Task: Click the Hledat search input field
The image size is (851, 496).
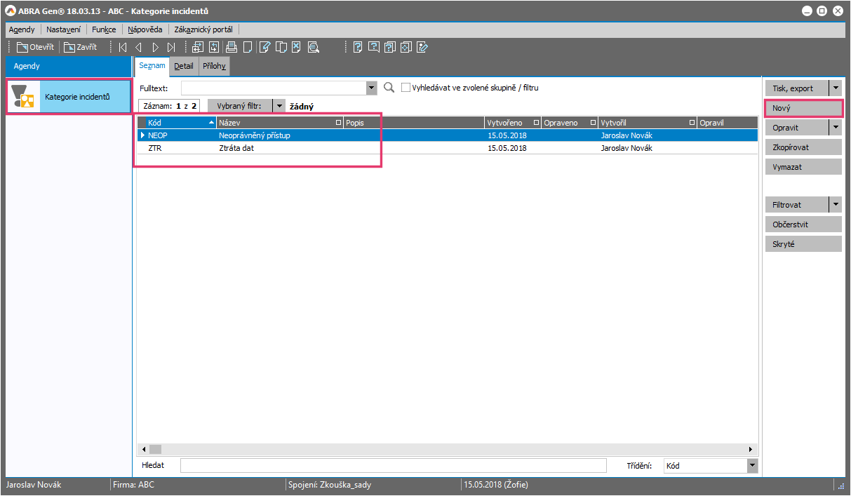Action: 393,465
